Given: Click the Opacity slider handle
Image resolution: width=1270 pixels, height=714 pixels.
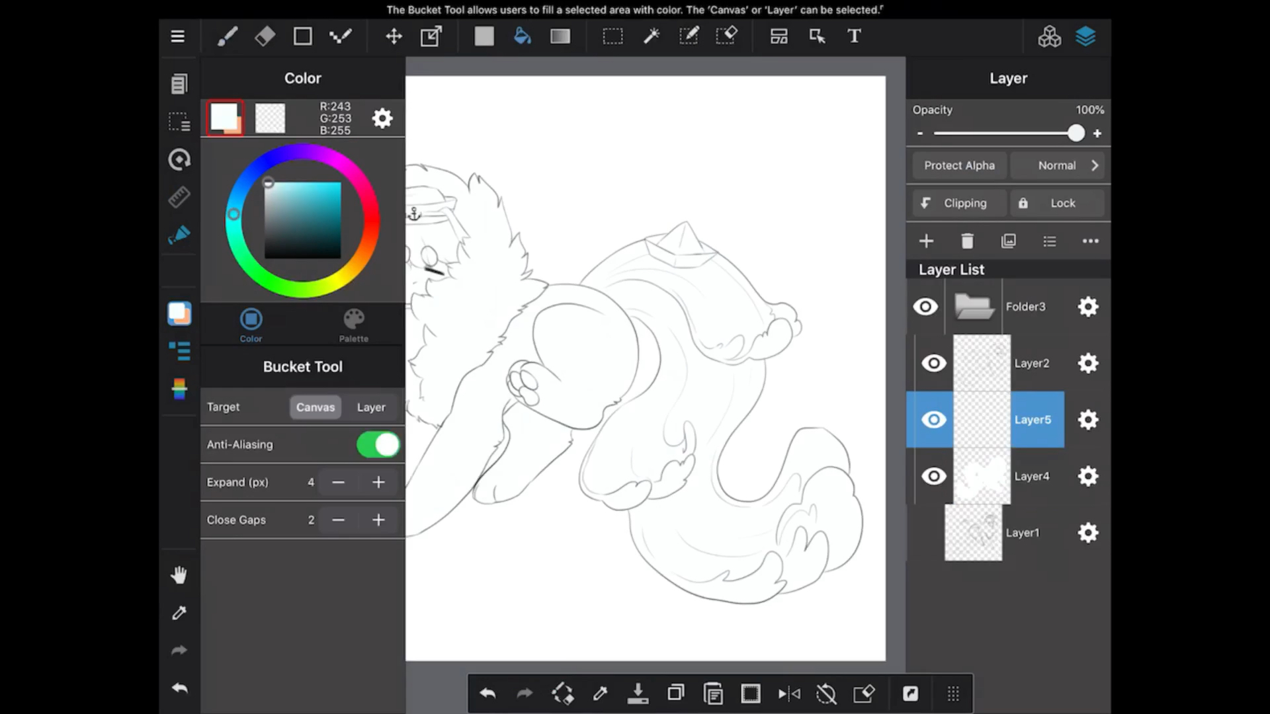Looking at the screenshot, I should 1076,134.
